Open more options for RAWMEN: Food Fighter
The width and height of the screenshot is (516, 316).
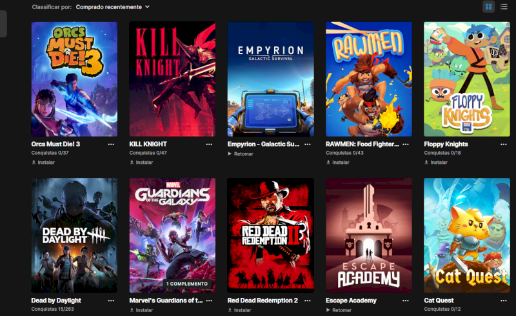pyautogui.click(x=406, y=144)
